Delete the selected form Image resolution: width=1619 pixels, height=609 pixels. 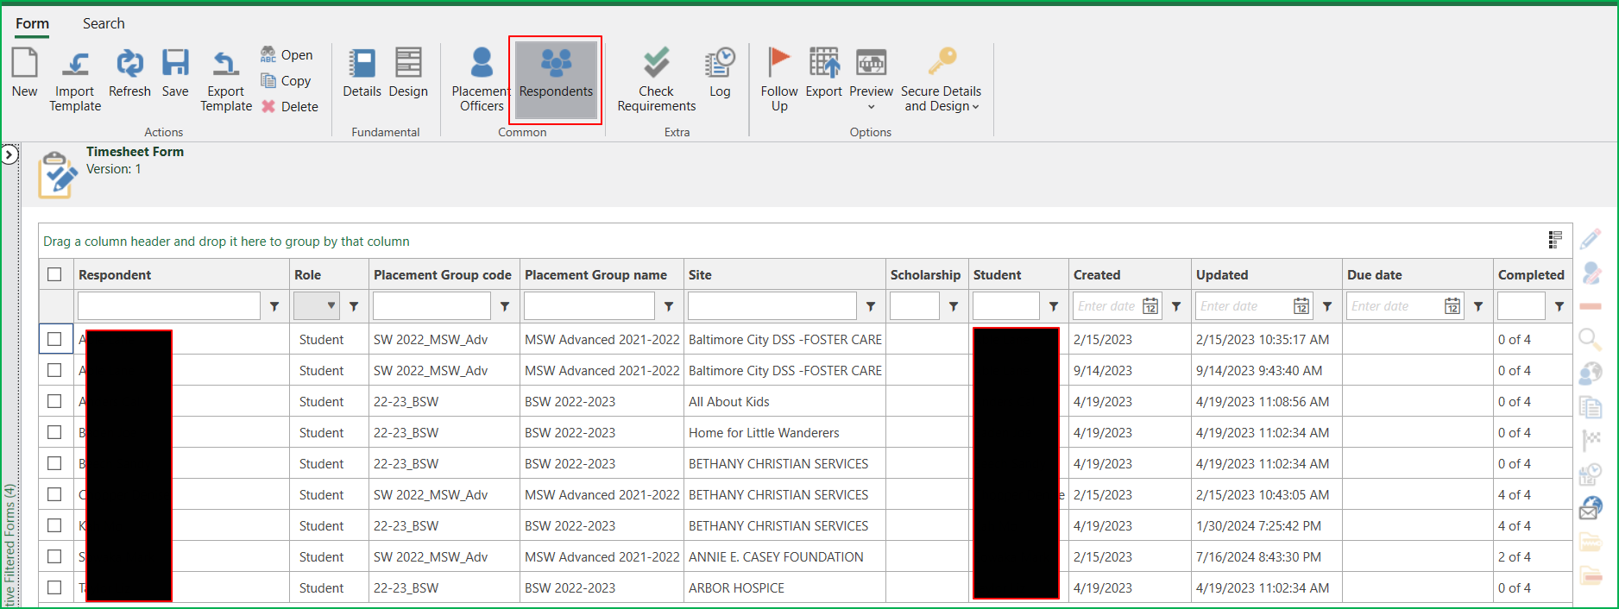(x=290, y=106)
